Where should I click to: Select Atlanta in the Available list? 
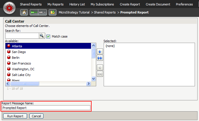pos(48,46)
